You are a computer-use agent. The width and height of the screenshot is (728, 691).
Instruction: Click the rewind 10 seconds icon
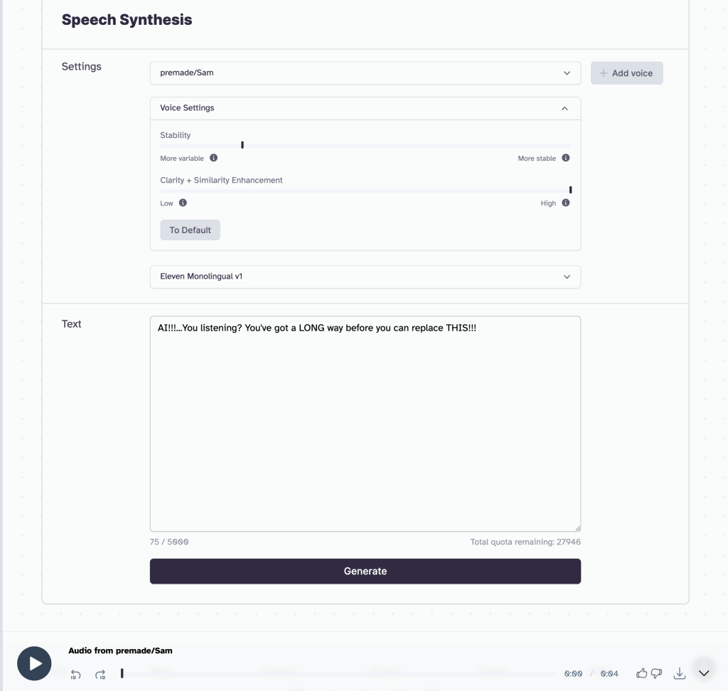point(75,674)
